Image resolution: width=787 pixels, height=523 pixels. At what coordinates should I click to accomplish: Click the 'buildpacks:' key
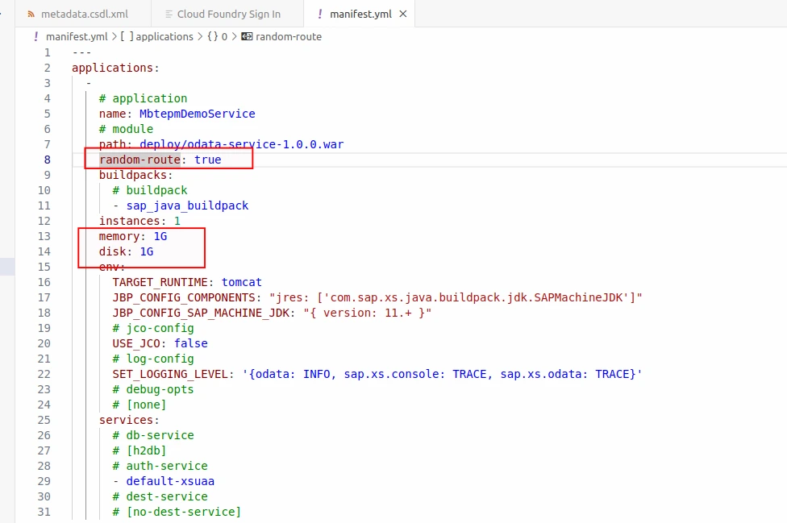click(x=136, y=175)
